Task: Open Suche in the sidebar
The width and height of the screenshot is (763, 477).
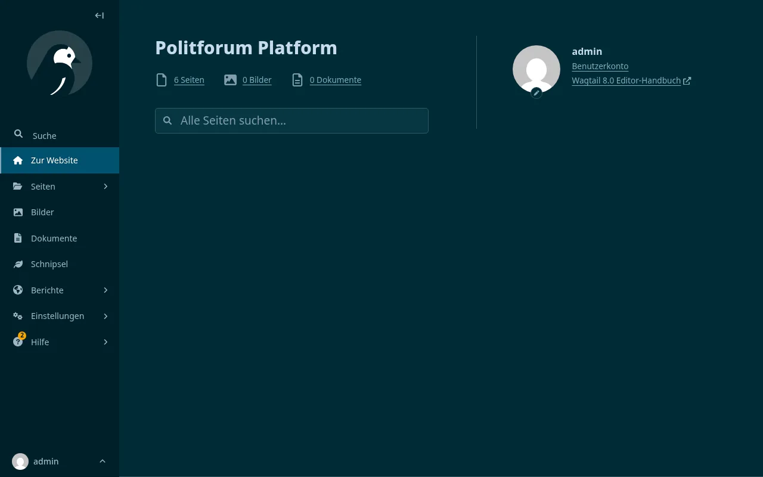Action: 60,135
